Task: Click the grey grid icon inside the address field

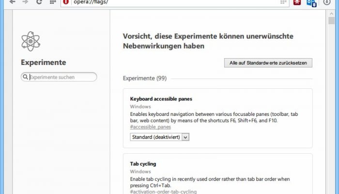Action: (283, 2)
